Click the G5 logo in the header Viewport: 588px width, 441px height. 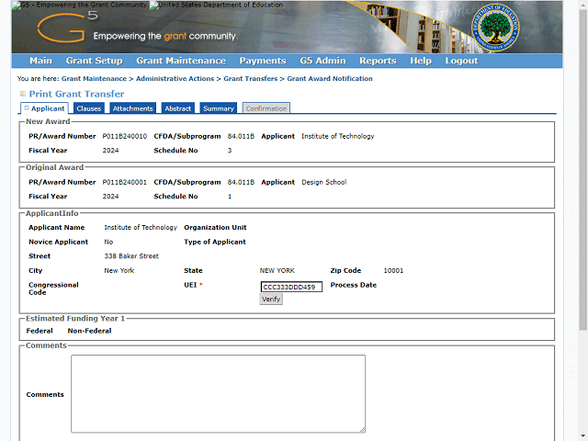[67, 27]
